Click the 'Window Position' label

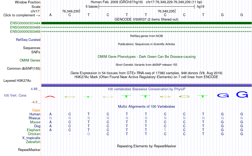(28, 2)
